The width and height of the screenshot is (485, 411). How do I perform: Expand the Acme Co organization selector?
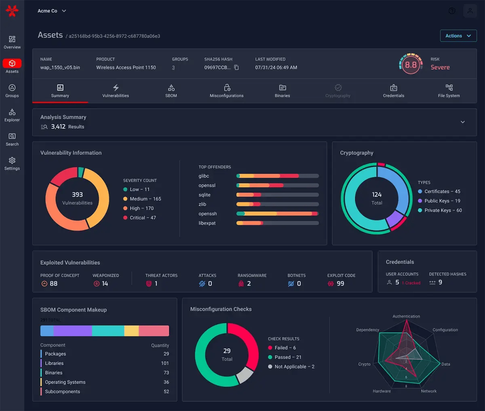[52, 11]
